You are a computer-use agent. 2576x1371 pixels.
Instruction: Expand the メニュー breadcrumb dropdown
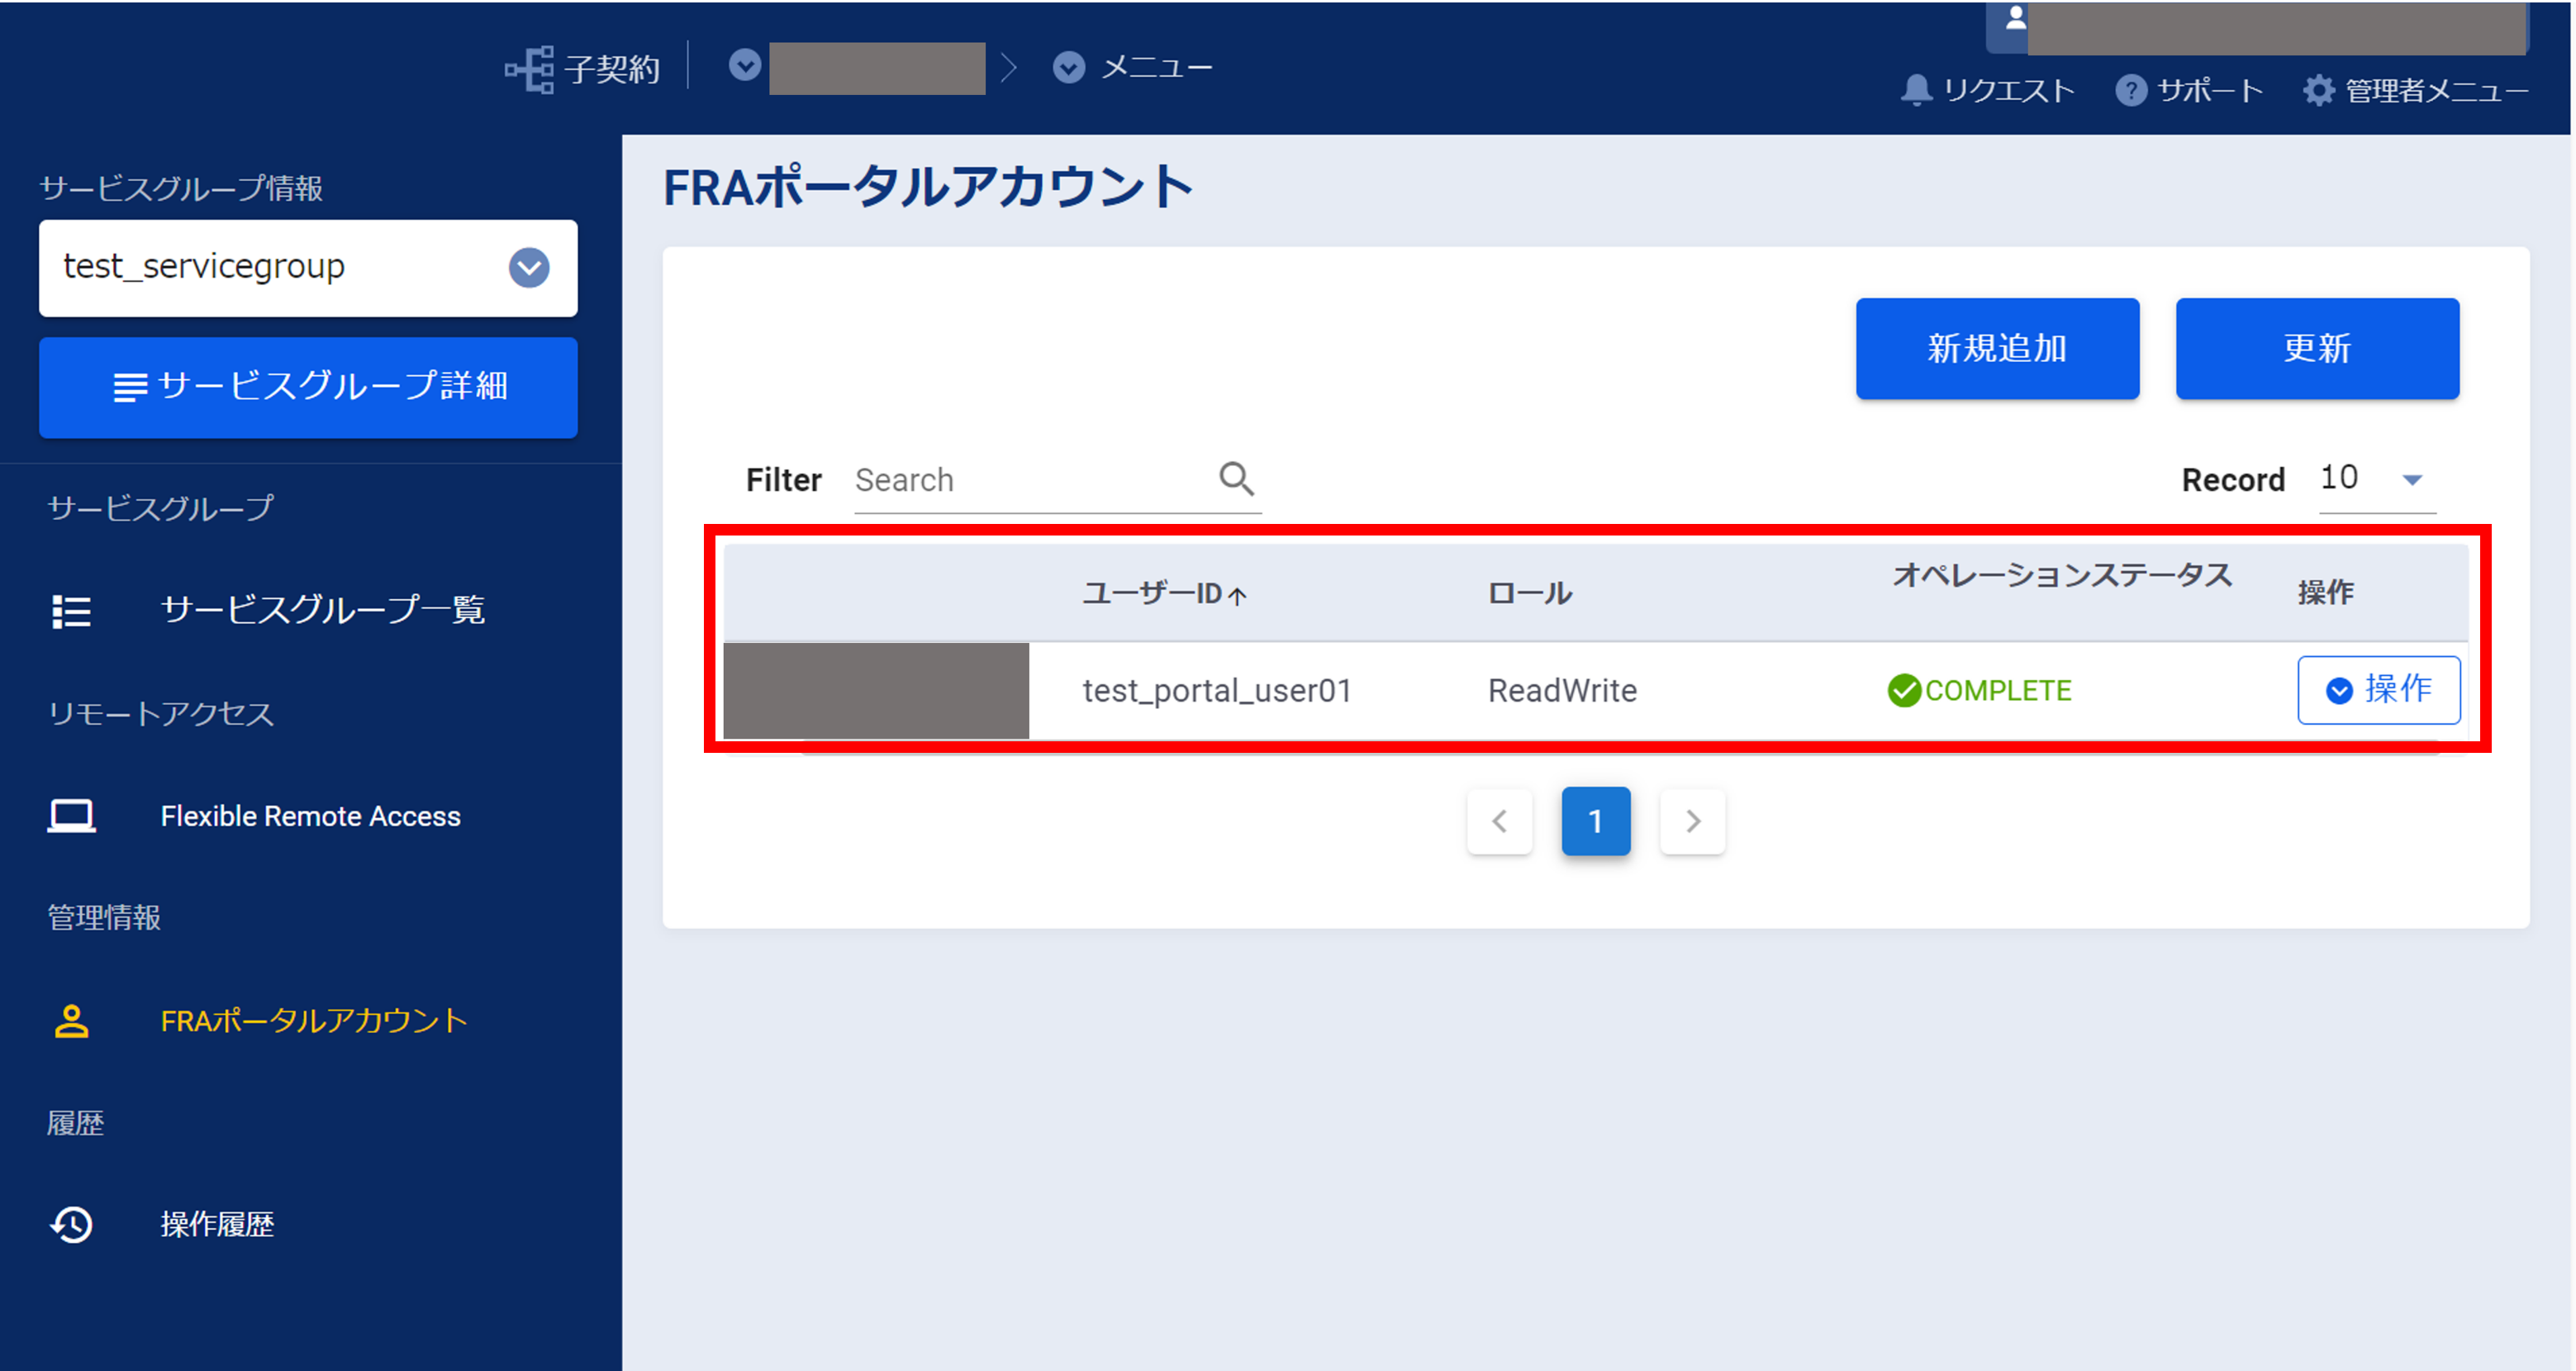pyautogui.click(x=1068, y=67)
